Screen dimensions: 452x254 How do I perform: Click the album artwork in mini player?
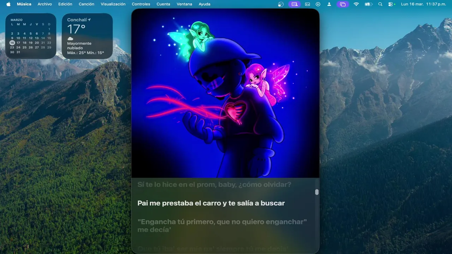pyautogui.click(x=225, y=93)
